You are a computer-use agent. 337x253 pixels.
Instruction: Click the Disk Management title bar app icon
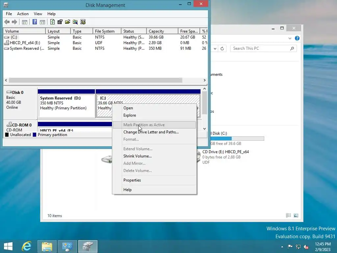pos(6,5)
